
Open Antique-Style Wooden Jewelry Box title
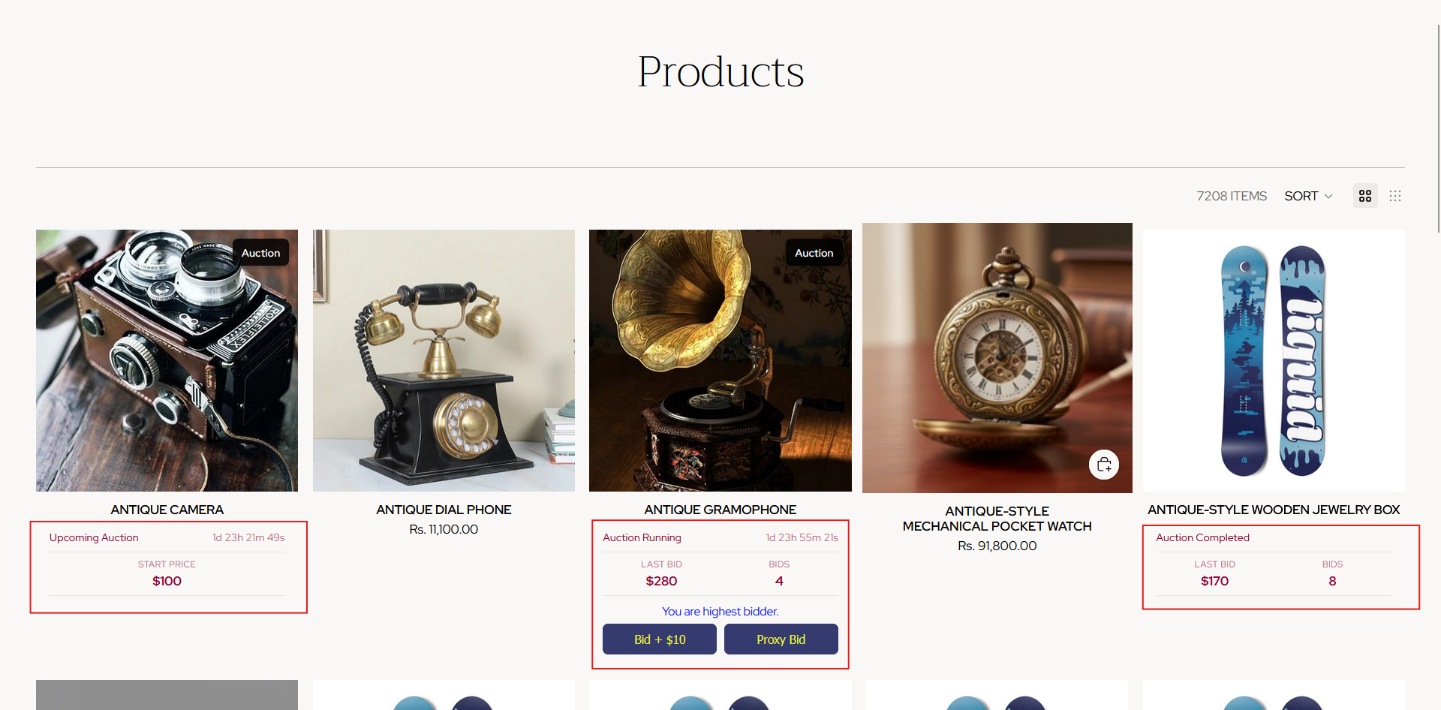pyautogui.click(x=1274, y=510)
